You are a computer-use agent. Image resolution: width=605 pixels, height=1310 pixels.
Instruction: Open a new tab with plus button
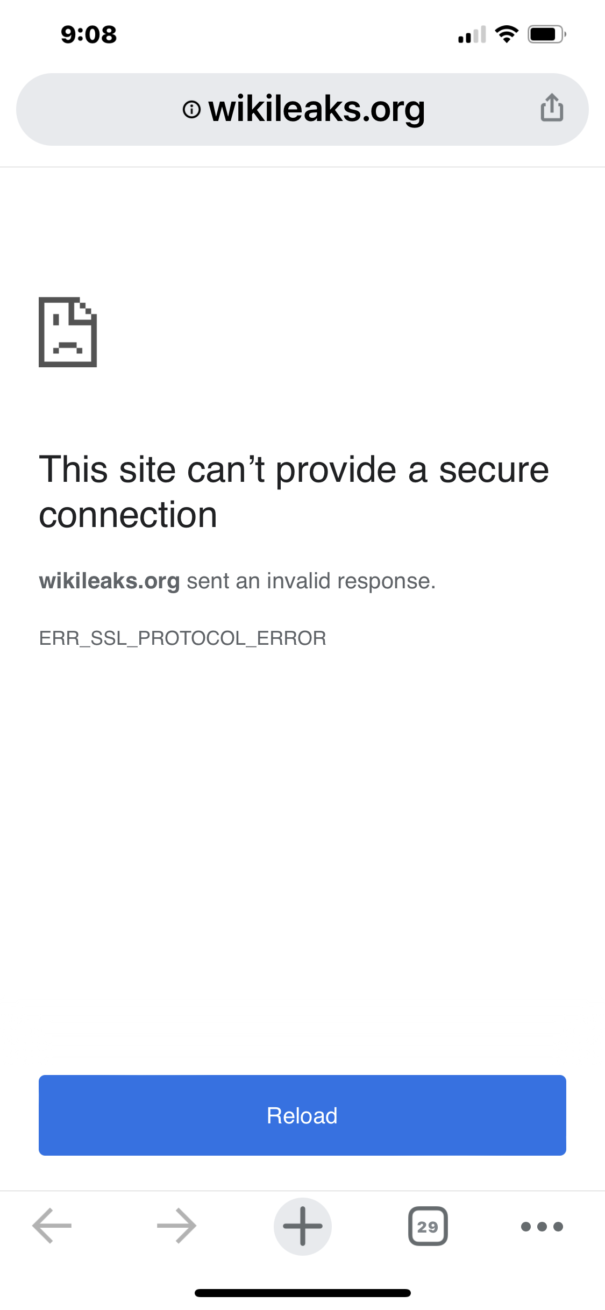(303, 1226)
